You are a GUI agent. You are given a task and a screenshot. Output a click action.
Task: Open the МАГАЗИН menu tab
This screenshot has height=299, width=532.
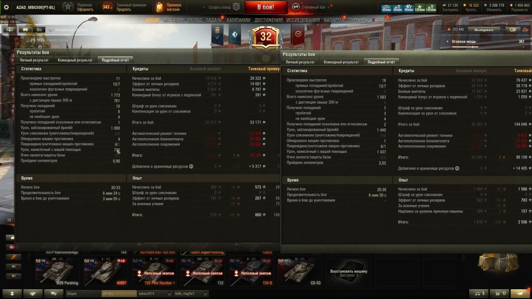click(x=173, y=20)
